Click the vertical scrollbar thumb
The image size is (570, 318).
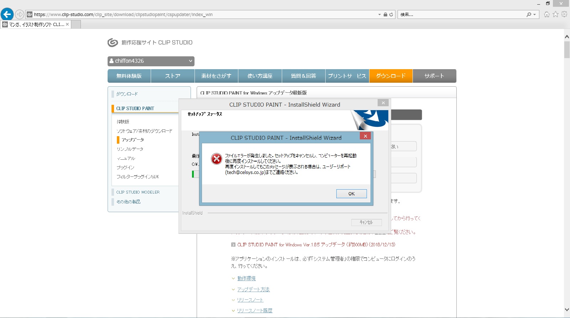click(x=567, y=50)
